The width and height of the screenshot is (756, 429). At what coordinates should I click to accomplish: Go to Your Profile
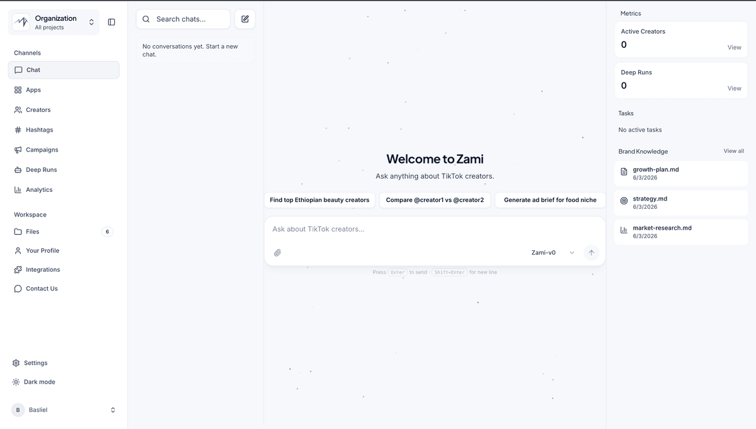click(64, 250)
